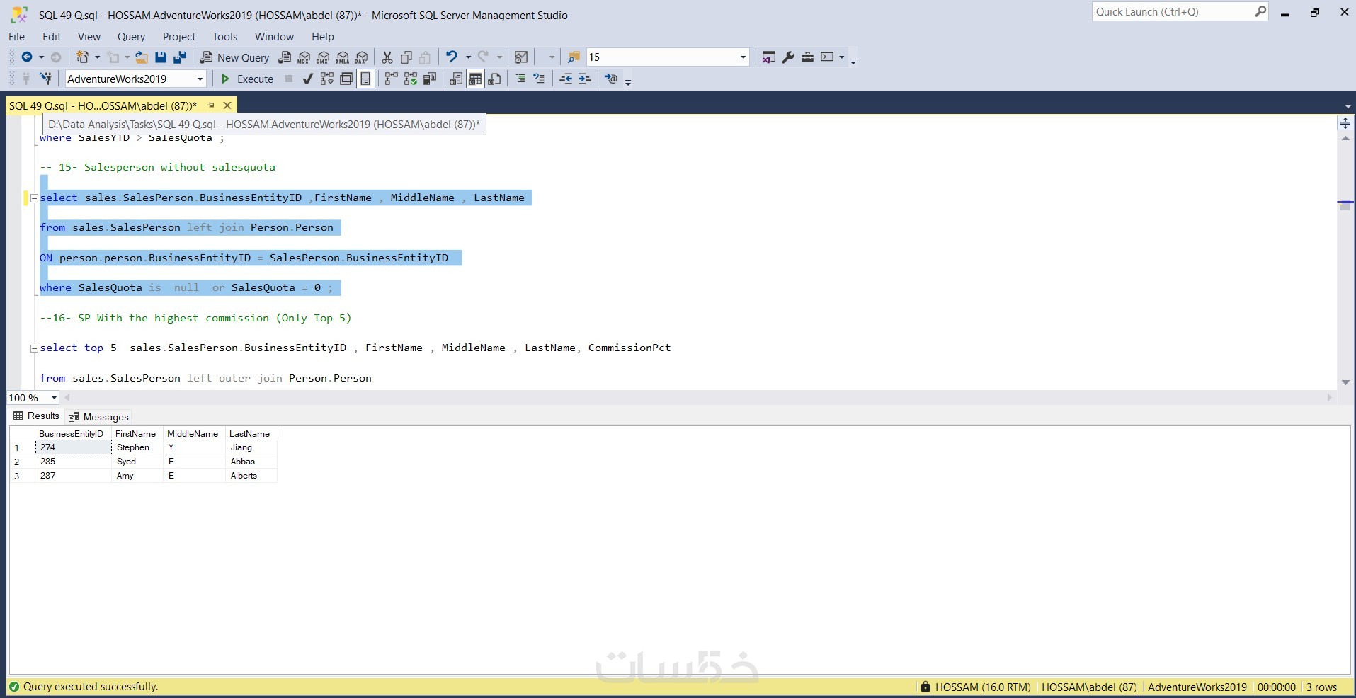Open the Tools menu
This screenshot has width=1356, height=698.
pos(224,37)
